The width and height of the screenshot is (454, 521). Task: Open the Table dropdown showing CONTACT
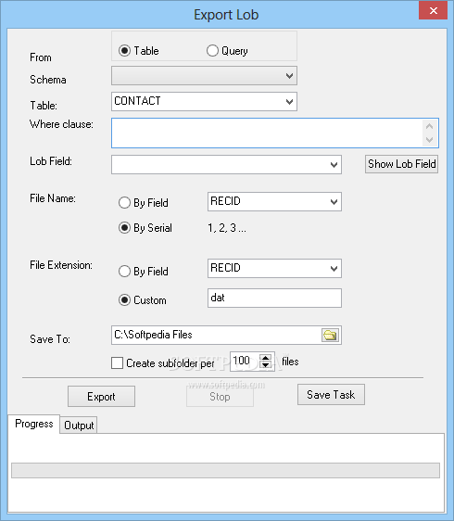[204, 101]
